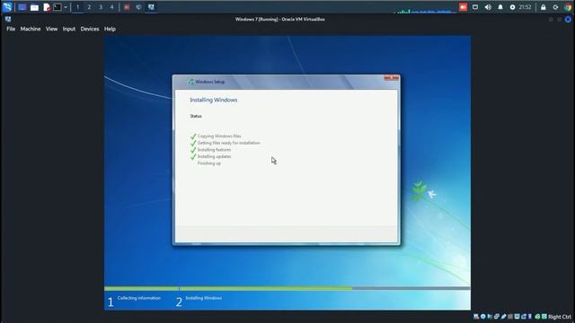This screenshot has height=323, width=575.
Task: Click the blue VirtualBox window control button
Action: [568, 20]
